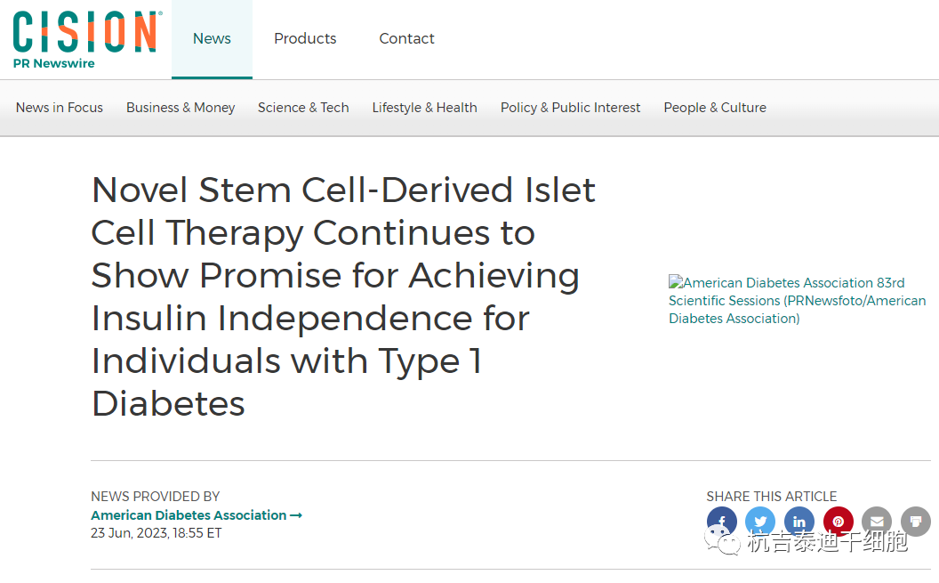
Task: Expand the Business & Money category
Action: [181, 108]
